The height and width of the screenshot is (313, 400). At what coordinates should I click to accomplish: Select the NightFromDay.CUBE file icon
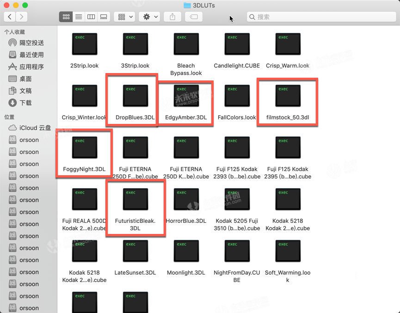coord(237,251)
